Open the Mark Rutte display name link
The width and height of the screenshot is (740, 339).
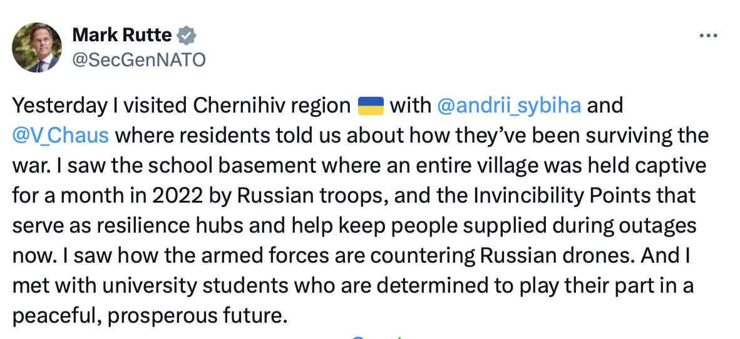[x=122, y=36]
